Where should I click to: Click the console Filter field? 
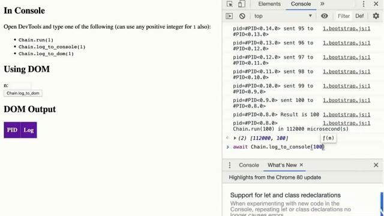pyautogui.click(x=344, y=16)
